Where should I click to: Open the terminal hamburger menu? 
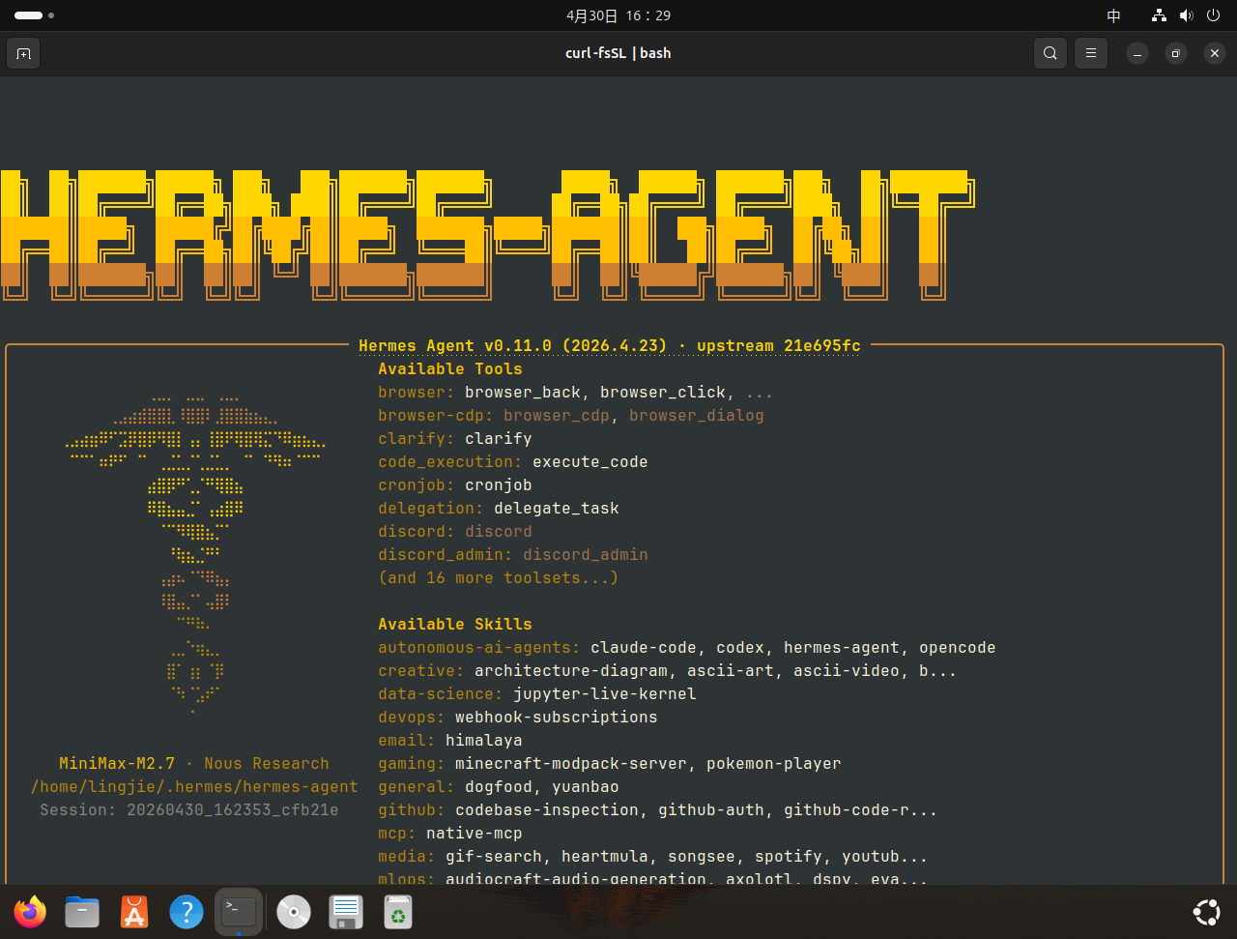click(1091, 53)
